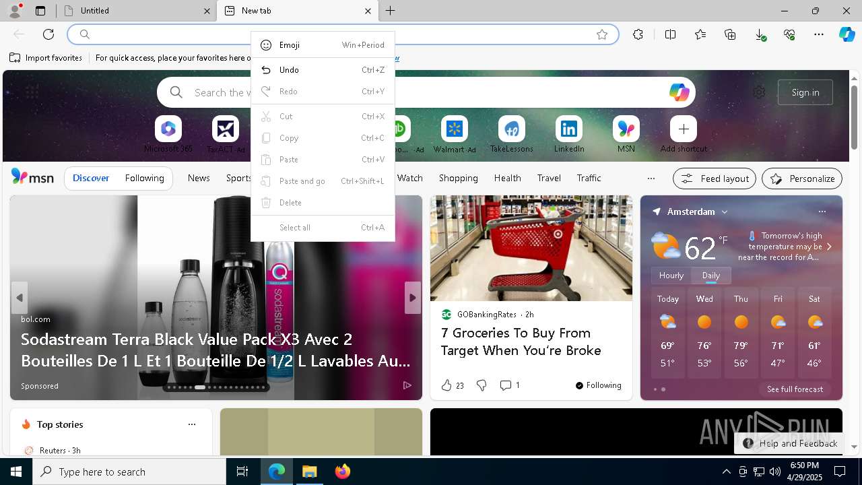Screen dimensions: 862x485
Task: Choose Undo in context menu
Action: point(323,70)
